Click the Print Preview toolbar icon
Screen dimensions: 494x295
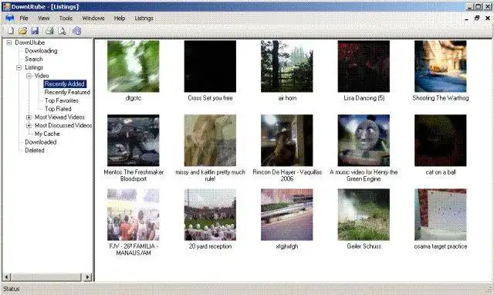[62, 31]
